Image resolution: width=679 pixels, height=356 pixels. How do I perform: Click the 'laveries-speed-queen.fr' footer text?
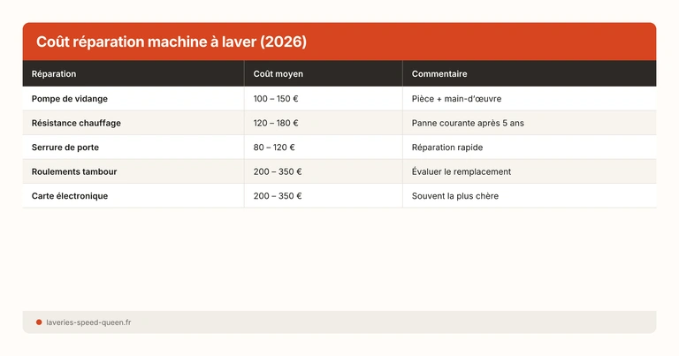coord(88,322)
